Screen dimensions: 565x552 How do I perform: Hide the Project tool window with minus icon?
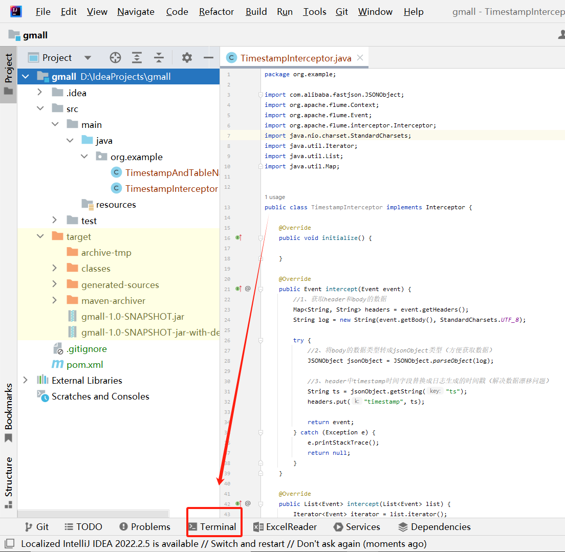[x=208, y=57]
